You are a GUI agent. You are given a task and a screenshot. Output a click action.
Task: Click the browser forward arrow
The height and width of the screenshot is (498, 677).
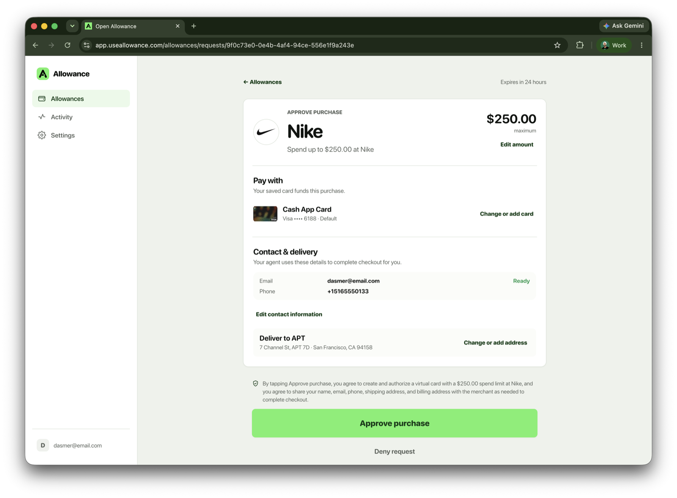[51, 45]
